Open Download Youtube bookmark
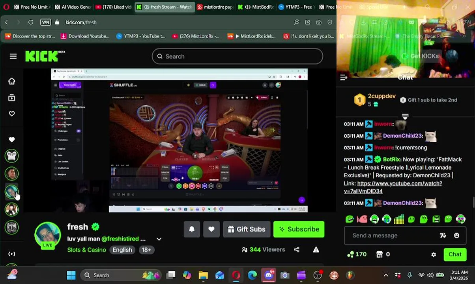 pos(85,36)
